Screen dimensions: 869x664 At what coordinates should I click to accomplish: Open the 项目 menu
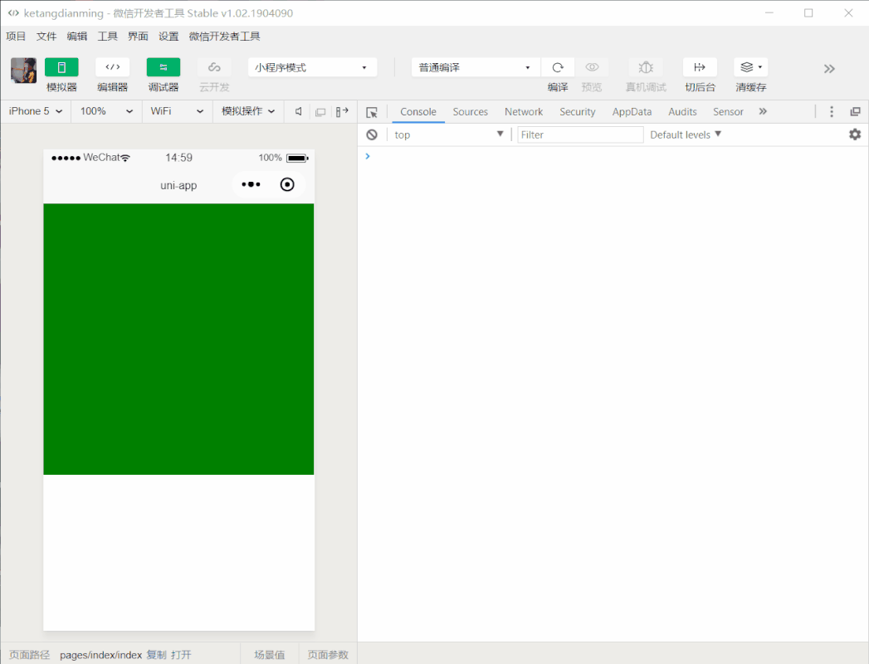click(x=16, y=37)
